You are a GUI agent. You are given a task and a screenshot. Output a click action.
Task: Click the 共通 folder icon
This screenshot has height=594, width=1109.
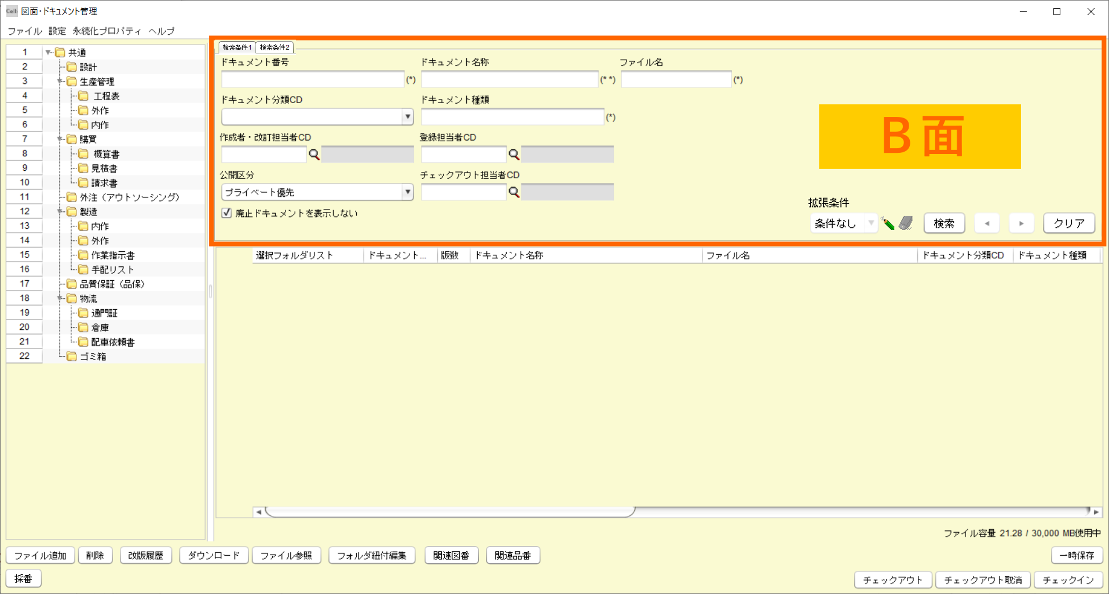60,52
